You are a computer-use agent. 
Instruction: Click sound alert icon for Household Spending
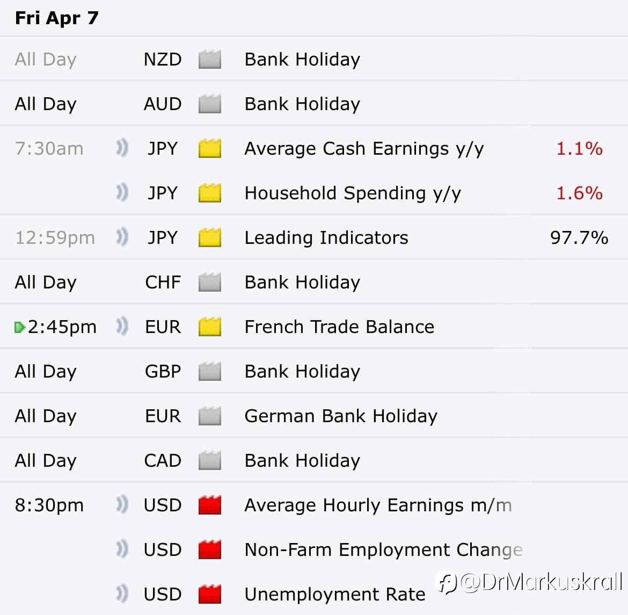pos(122,192)
